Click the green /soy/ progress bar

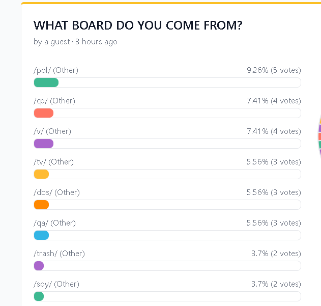39,296
